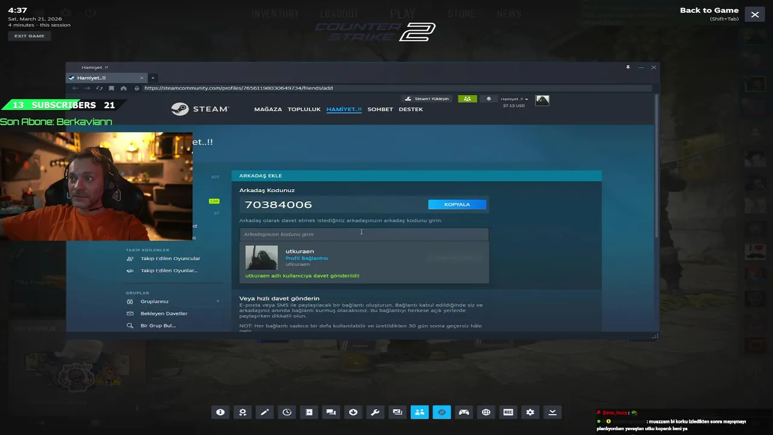
Task: Open Bir Grup Bul... sidebar link
Action: pos(158,326)
